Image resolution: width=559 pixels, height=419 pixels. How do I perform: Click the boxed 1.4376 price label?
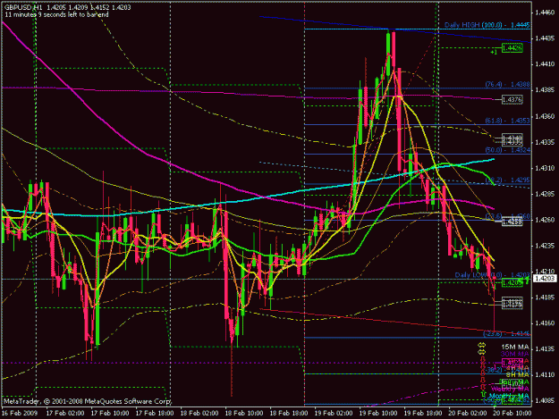[512, 100]
